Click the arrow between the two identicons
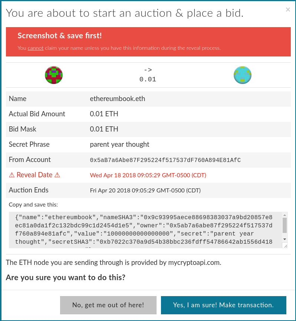Viewport: 296px width, 321px height. 147,69
